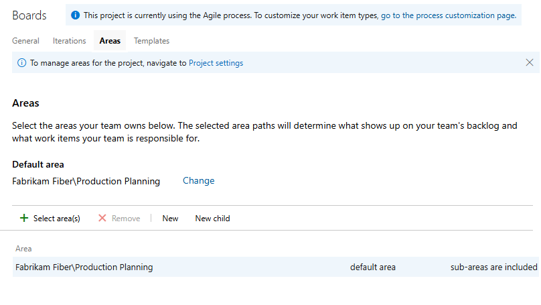The height and width of the screenshot is (305, 541).
Task: Select the Areas tab
Action: [110, 41]
